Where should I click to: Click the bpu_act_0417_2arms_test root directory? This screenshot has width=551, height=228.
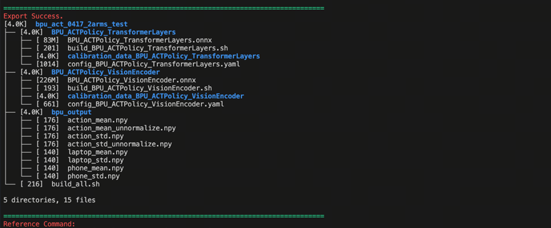coord(85,24)
